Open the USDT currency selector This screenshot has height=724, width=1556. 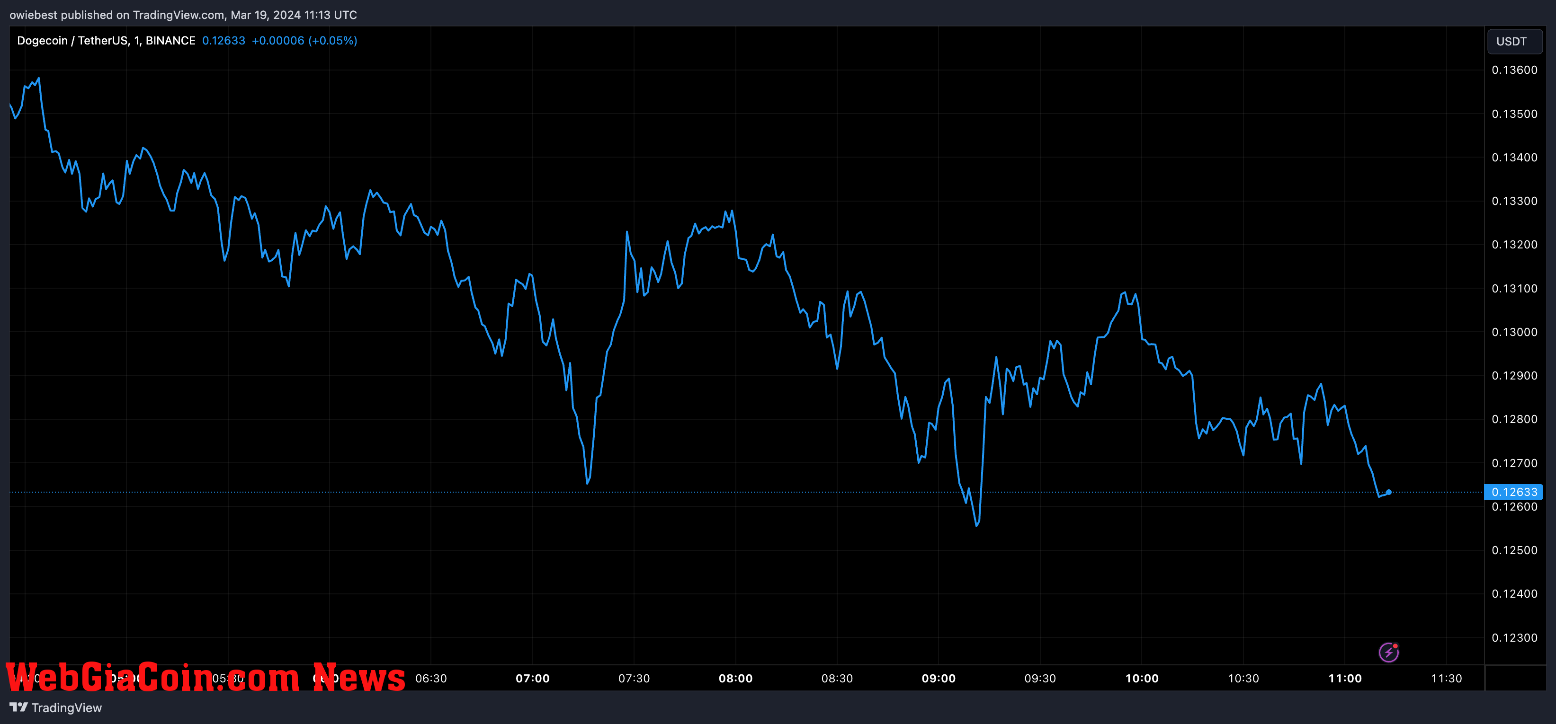coord(1514,41)
